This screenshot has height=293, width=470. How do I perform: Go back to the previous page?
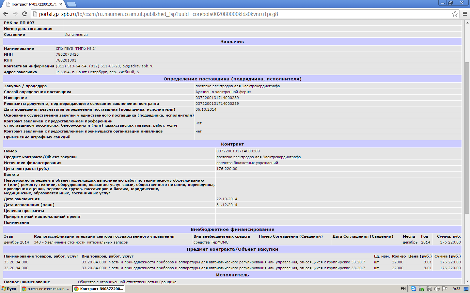pyautogui.click(x=6, y=14)
